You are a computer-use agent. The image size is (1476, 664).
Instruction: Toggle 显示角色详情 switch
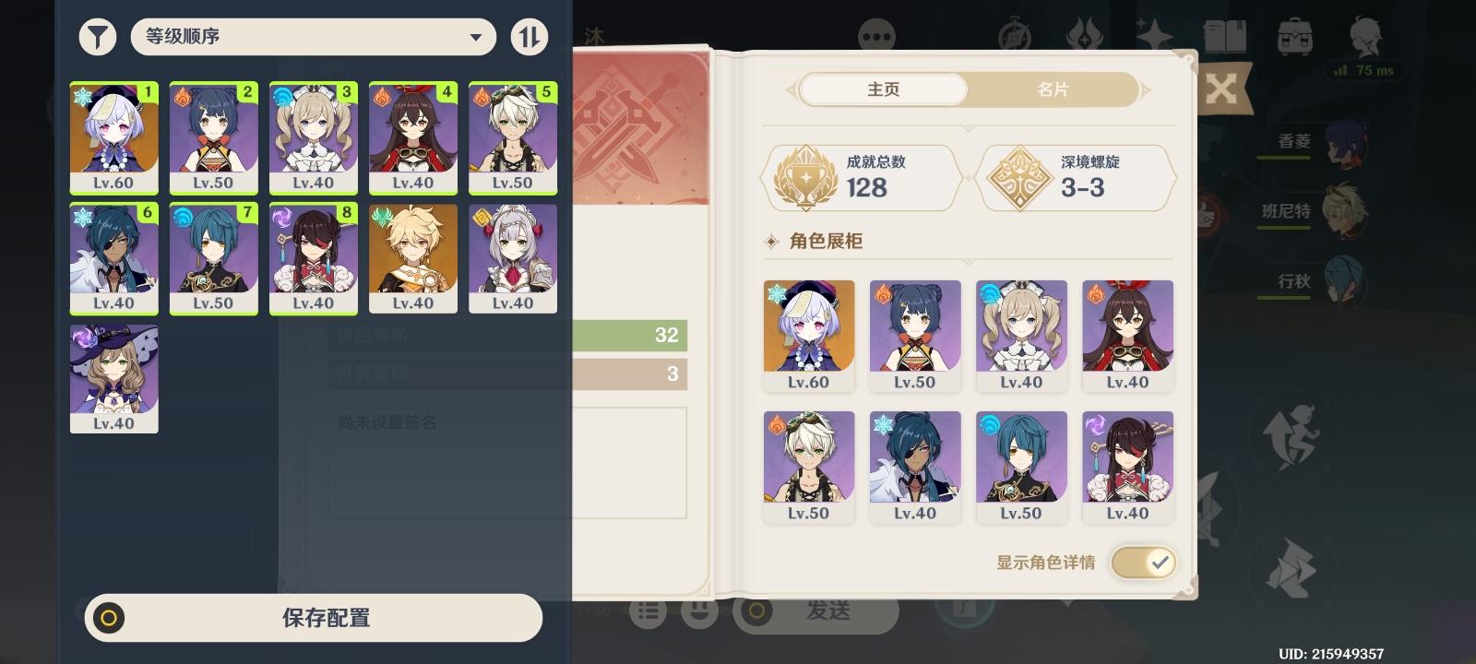(1143, 562)
